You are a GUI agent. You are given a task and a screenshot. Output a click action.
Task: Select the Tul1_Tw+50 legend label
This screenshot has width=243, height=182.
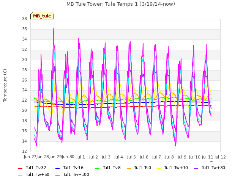point(38,174)
